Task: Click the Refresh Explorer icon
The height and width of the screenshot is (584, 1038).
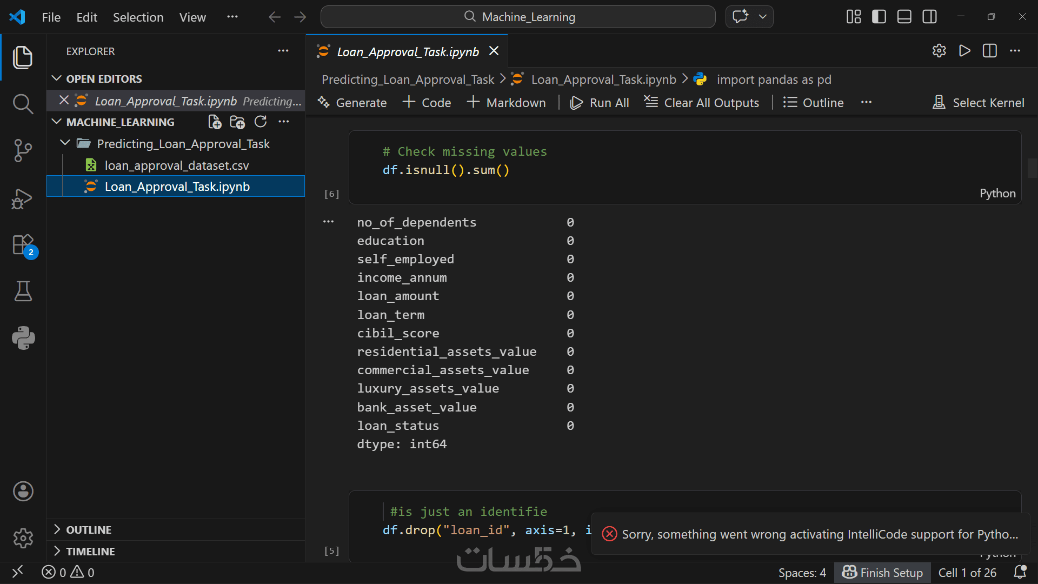Action: coord(261,122)
